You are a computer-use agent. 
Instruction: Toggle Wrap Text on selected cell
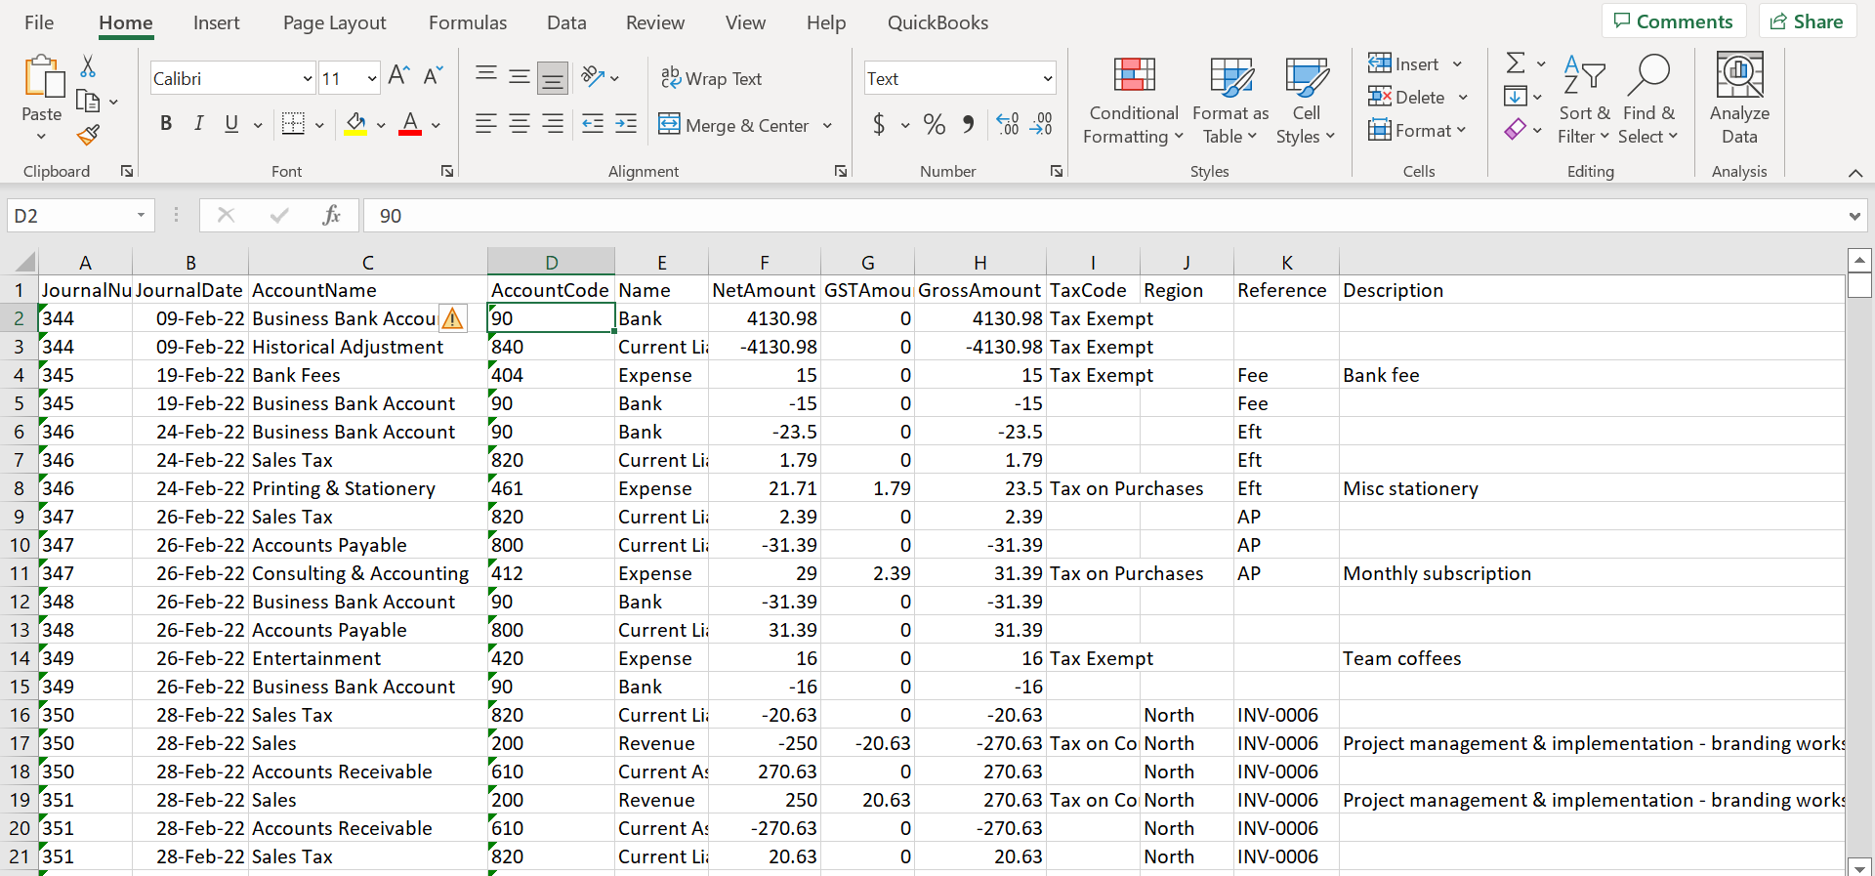(711, 78)
